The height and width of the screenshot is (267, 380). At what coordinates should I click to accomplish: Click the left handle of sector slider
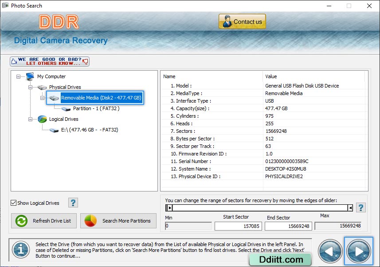tap(169, 208)
